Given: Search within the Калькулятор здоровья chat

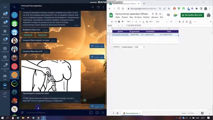Looking at the screenshot, I should pos(93,7).
